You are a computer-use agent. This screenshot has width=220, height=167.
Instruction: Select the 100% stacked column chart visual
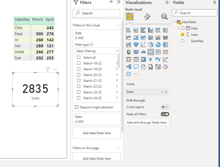click(x=166, y=30)
